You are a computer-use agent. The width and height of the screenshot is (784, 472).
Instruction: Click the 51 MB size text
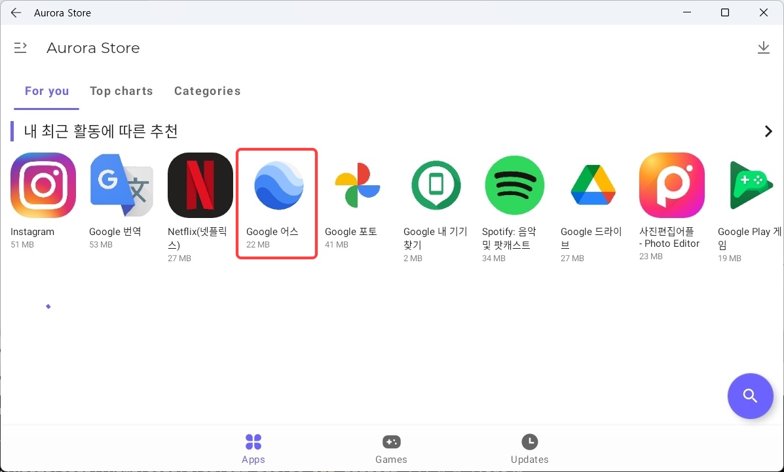click(22, 245)
